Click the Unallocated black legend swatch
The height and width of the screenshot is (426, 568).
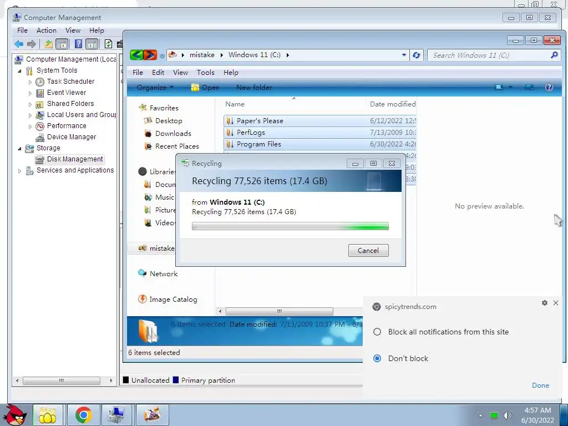(126, 380)
